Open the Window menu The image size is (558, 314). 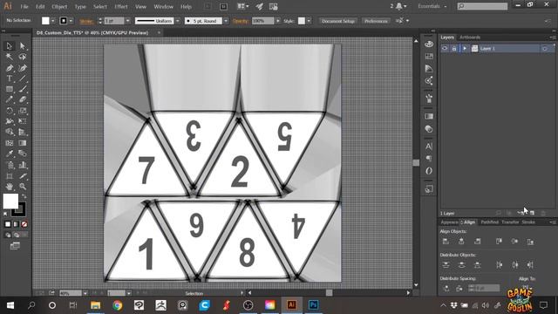point(163,6)
